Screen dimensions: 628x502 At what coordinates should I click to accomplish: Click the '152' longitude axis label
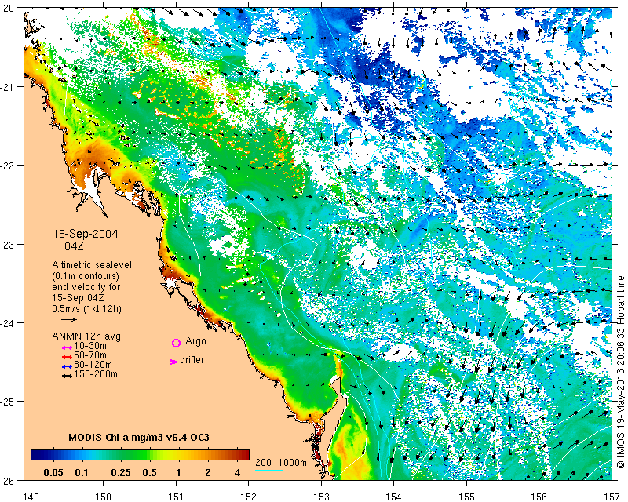click(249, 497)
